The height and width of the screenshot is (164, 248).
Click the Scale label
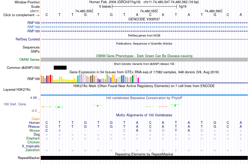[x=35, y=7]
